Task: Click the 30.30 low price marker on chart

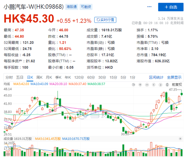Action: point(125,134)
